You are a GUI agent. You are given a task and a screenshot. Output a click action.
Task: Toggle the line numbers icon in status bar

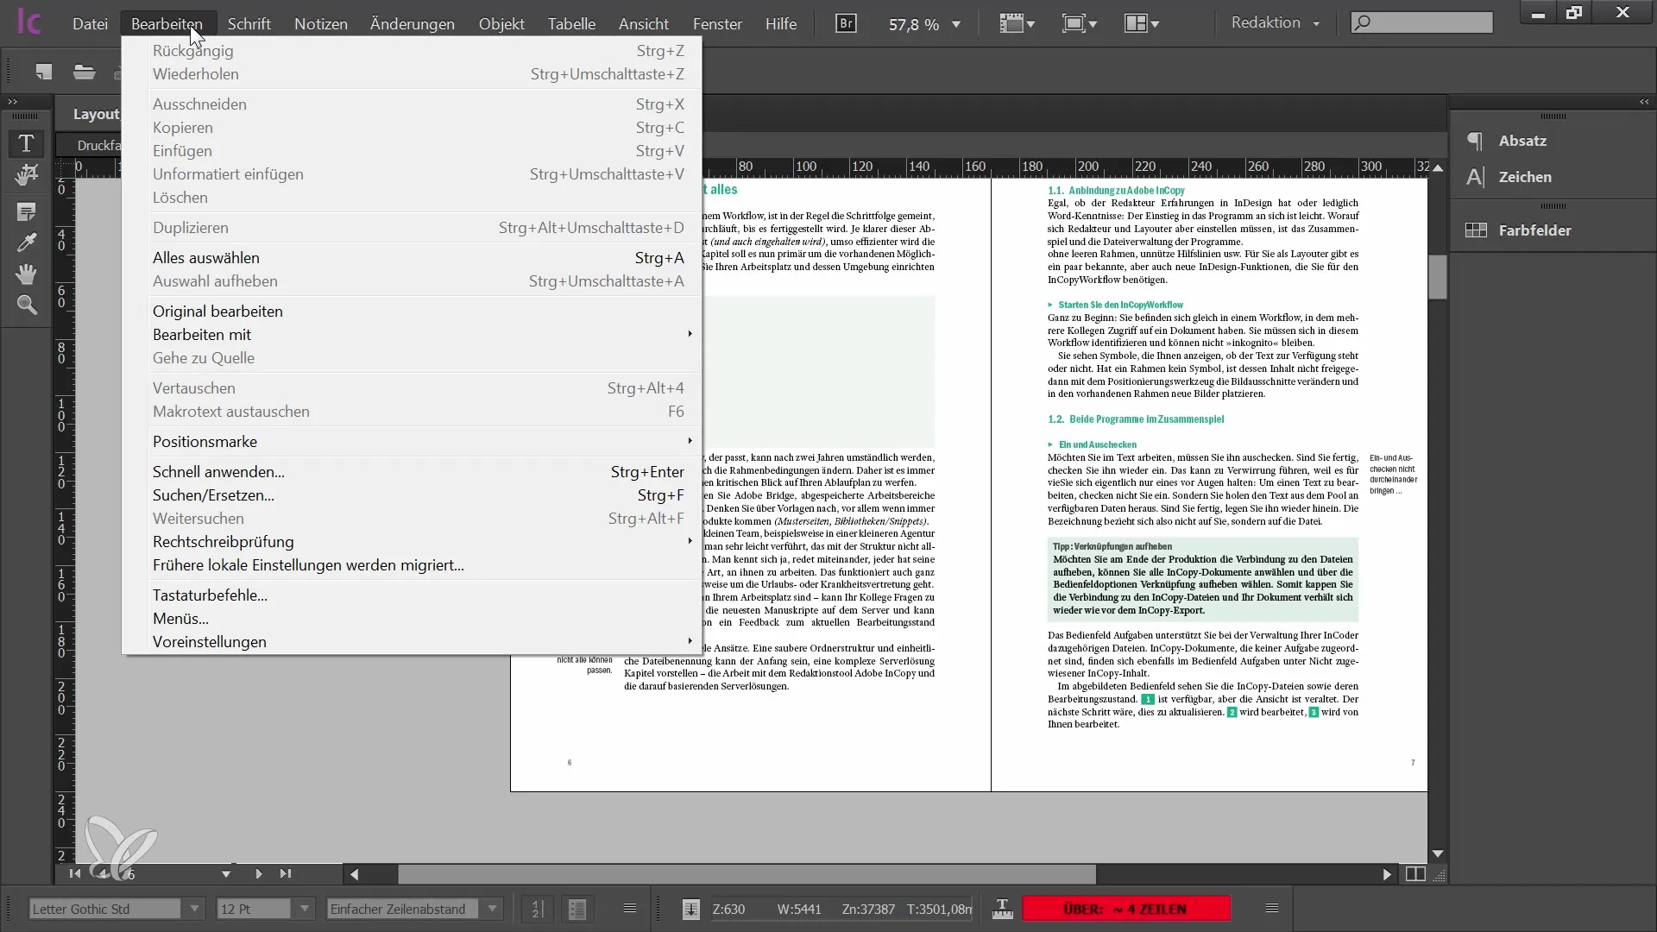coord(537,909)
